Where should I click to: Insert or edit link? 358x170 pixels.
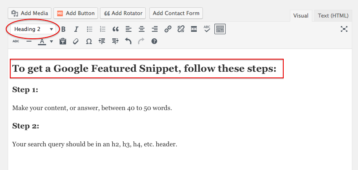pyautogui.click(x=168, y=29)
